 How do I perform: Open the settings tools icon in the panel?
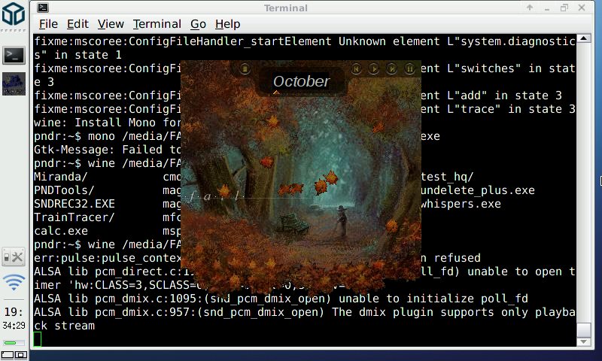[14, 256]
